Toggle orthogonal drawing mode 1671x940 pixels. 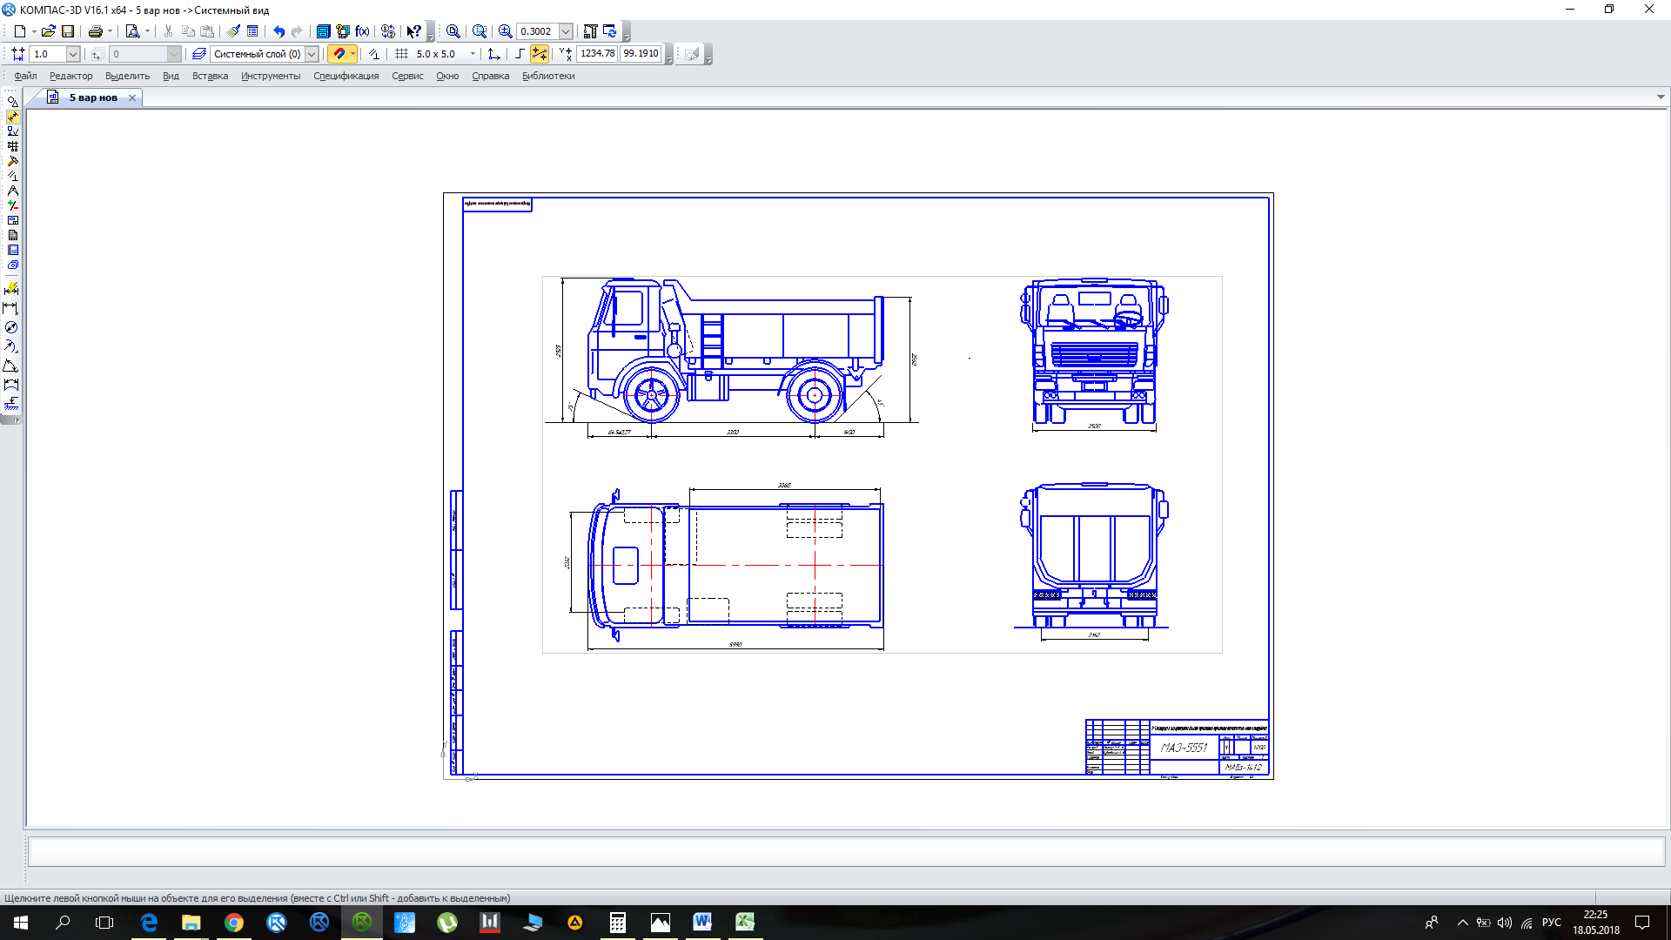(x=520, y=54)
